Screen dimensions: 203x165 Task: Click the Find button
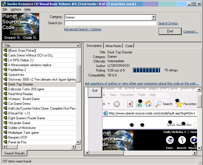pos(170,31)
